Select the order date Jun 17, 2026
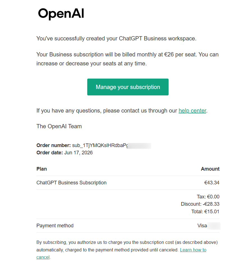 (79, 153)
